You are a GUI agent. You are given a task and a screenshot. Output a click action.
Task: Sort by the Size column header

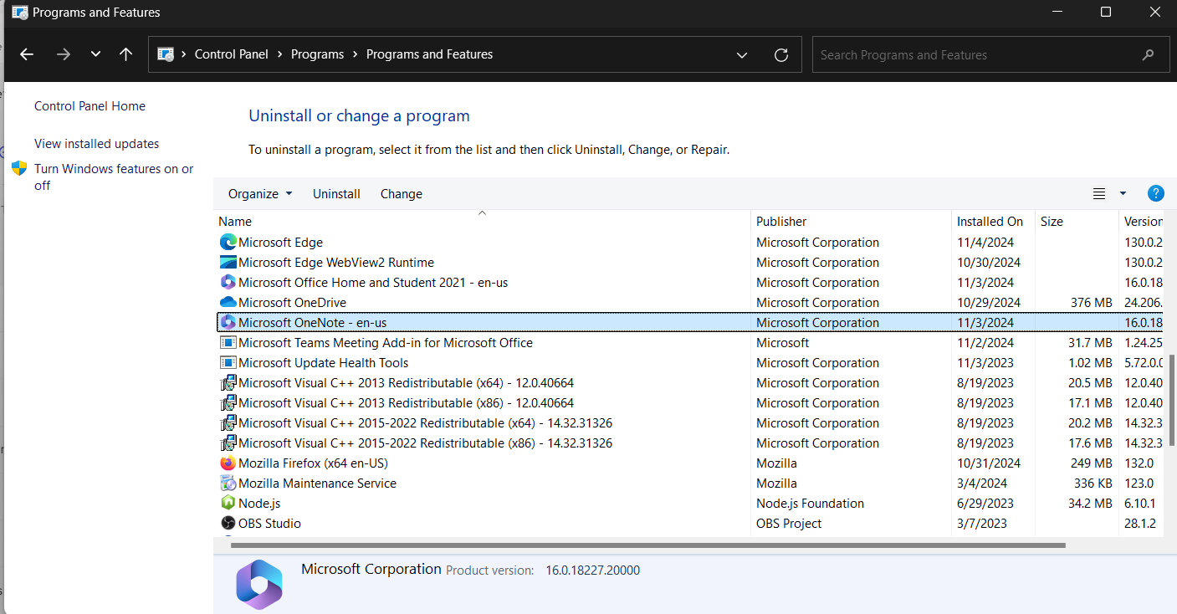[x=1052, y=222]
